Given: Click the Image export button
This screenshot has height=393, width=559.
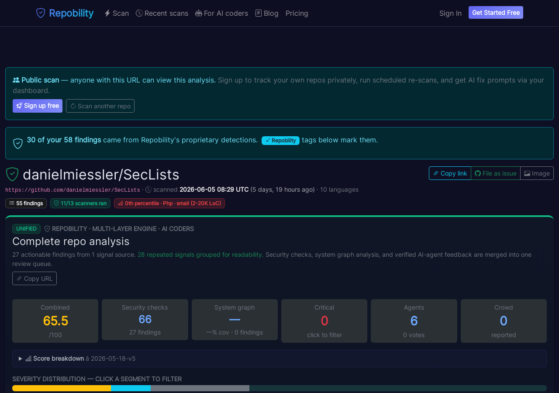Looking at the screenshot, I should [x=537, y=173].
